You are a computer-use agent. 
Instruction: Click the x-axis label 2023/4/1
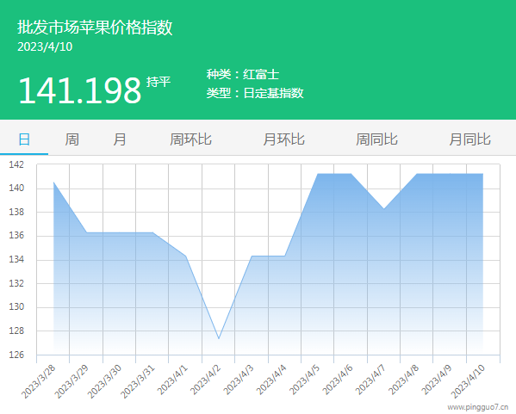click(x=172, y=380)
